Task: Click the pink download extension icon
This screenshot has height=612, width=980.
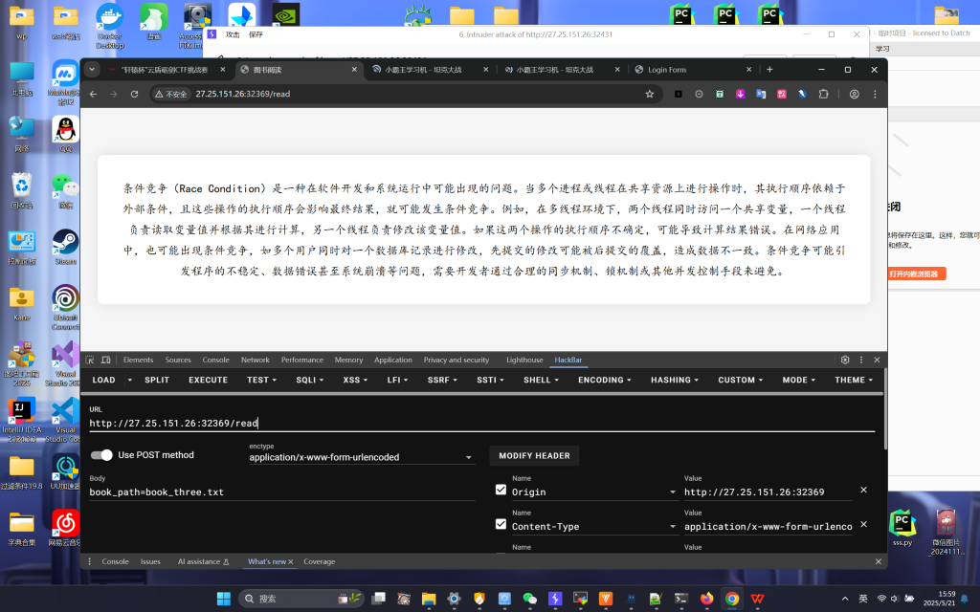Action: (x=741, y=95)
